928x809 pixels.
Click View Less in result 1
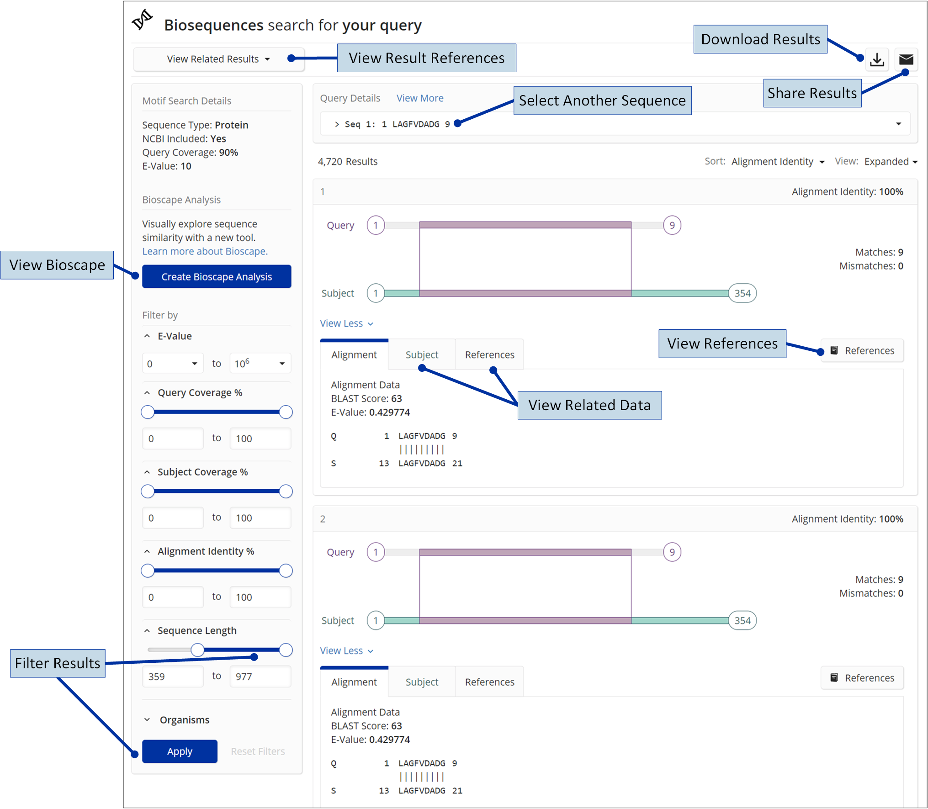[x=346, y=323]
